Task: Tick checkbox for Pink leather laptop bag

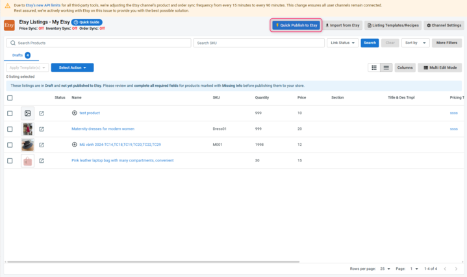Action: point(10,161)
